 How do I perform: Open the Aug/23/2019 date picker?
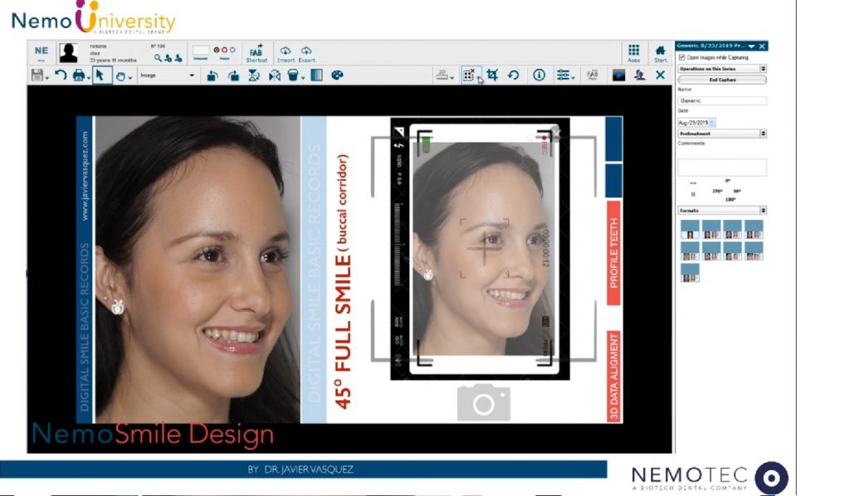[x=711, y=123]
